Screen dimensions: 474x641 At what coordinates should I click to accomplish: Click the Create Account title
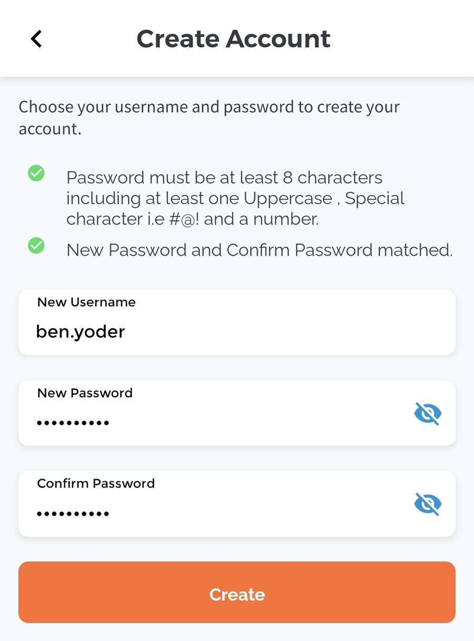(234, 38)
